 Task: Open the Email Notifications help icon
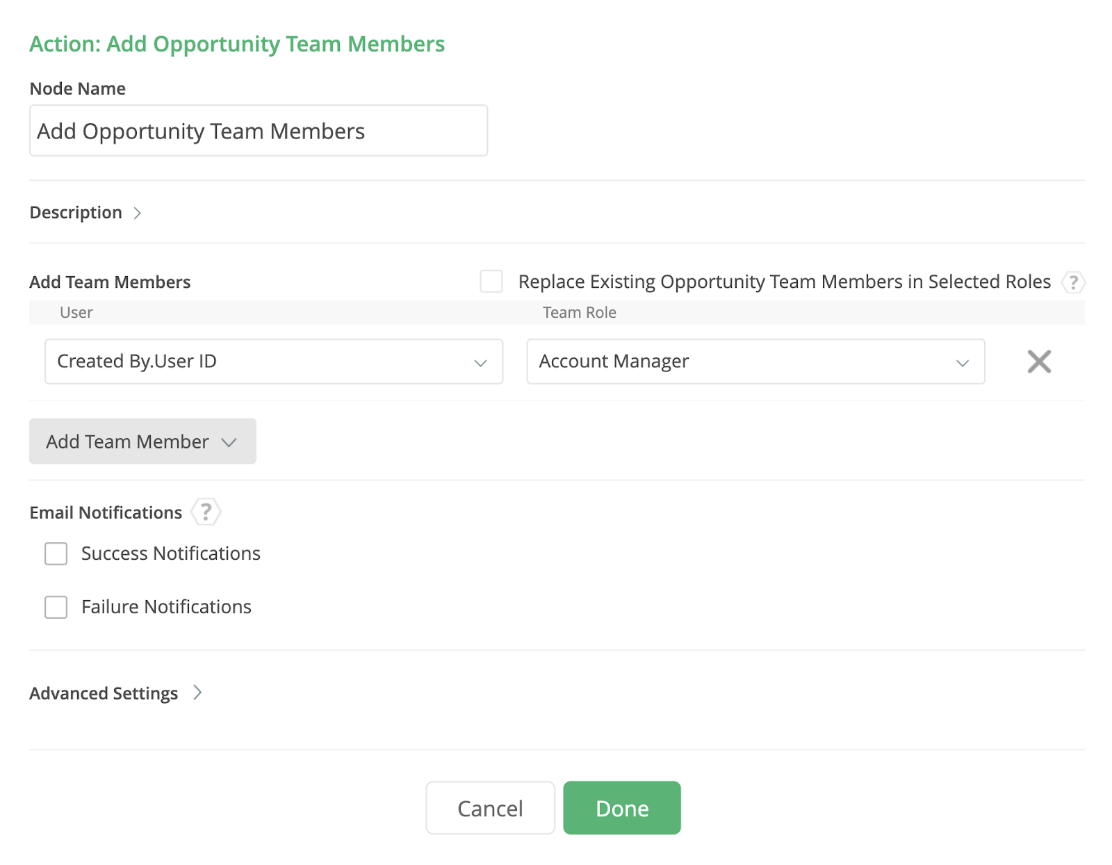click(206, 512)
